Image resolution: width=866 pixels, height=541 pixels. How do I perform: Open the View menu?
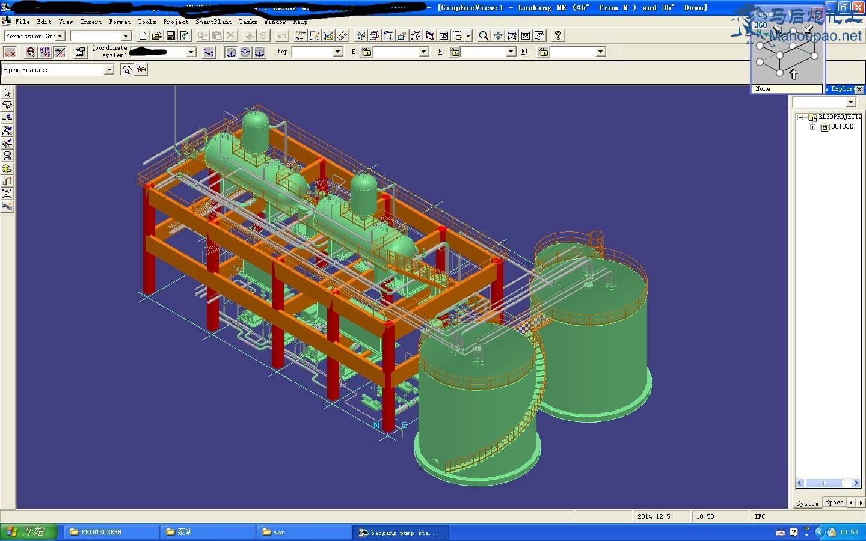click(66, 22)
